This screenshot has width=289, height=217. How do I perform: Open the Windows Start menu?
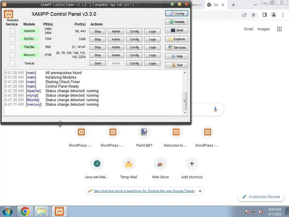click(8, 211)
